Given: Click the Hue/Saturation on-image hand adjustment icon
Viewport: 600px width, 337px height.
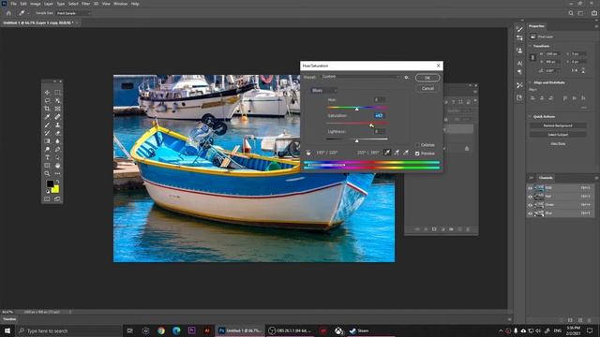Looking at the screenshot, I should [x=308, y=153].
